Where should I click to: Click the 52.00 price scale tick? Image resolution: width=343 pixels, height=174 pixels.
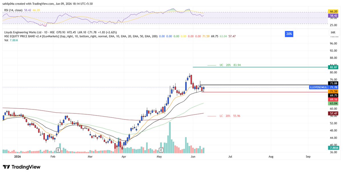pos(333,123)
